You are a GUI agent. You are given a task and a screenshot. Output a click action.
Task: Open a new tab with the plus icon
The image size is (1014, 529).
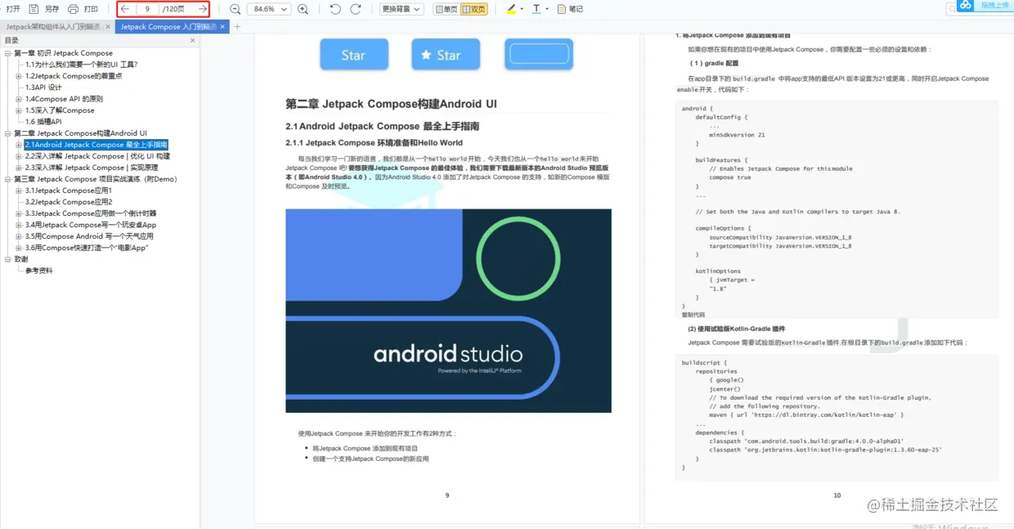tap(238, 27)
